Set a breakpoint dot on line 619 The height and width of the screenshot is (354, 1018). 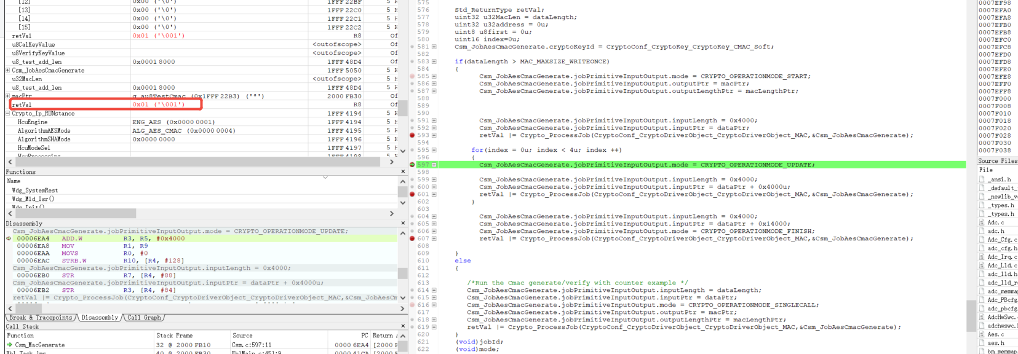(412, 327)
